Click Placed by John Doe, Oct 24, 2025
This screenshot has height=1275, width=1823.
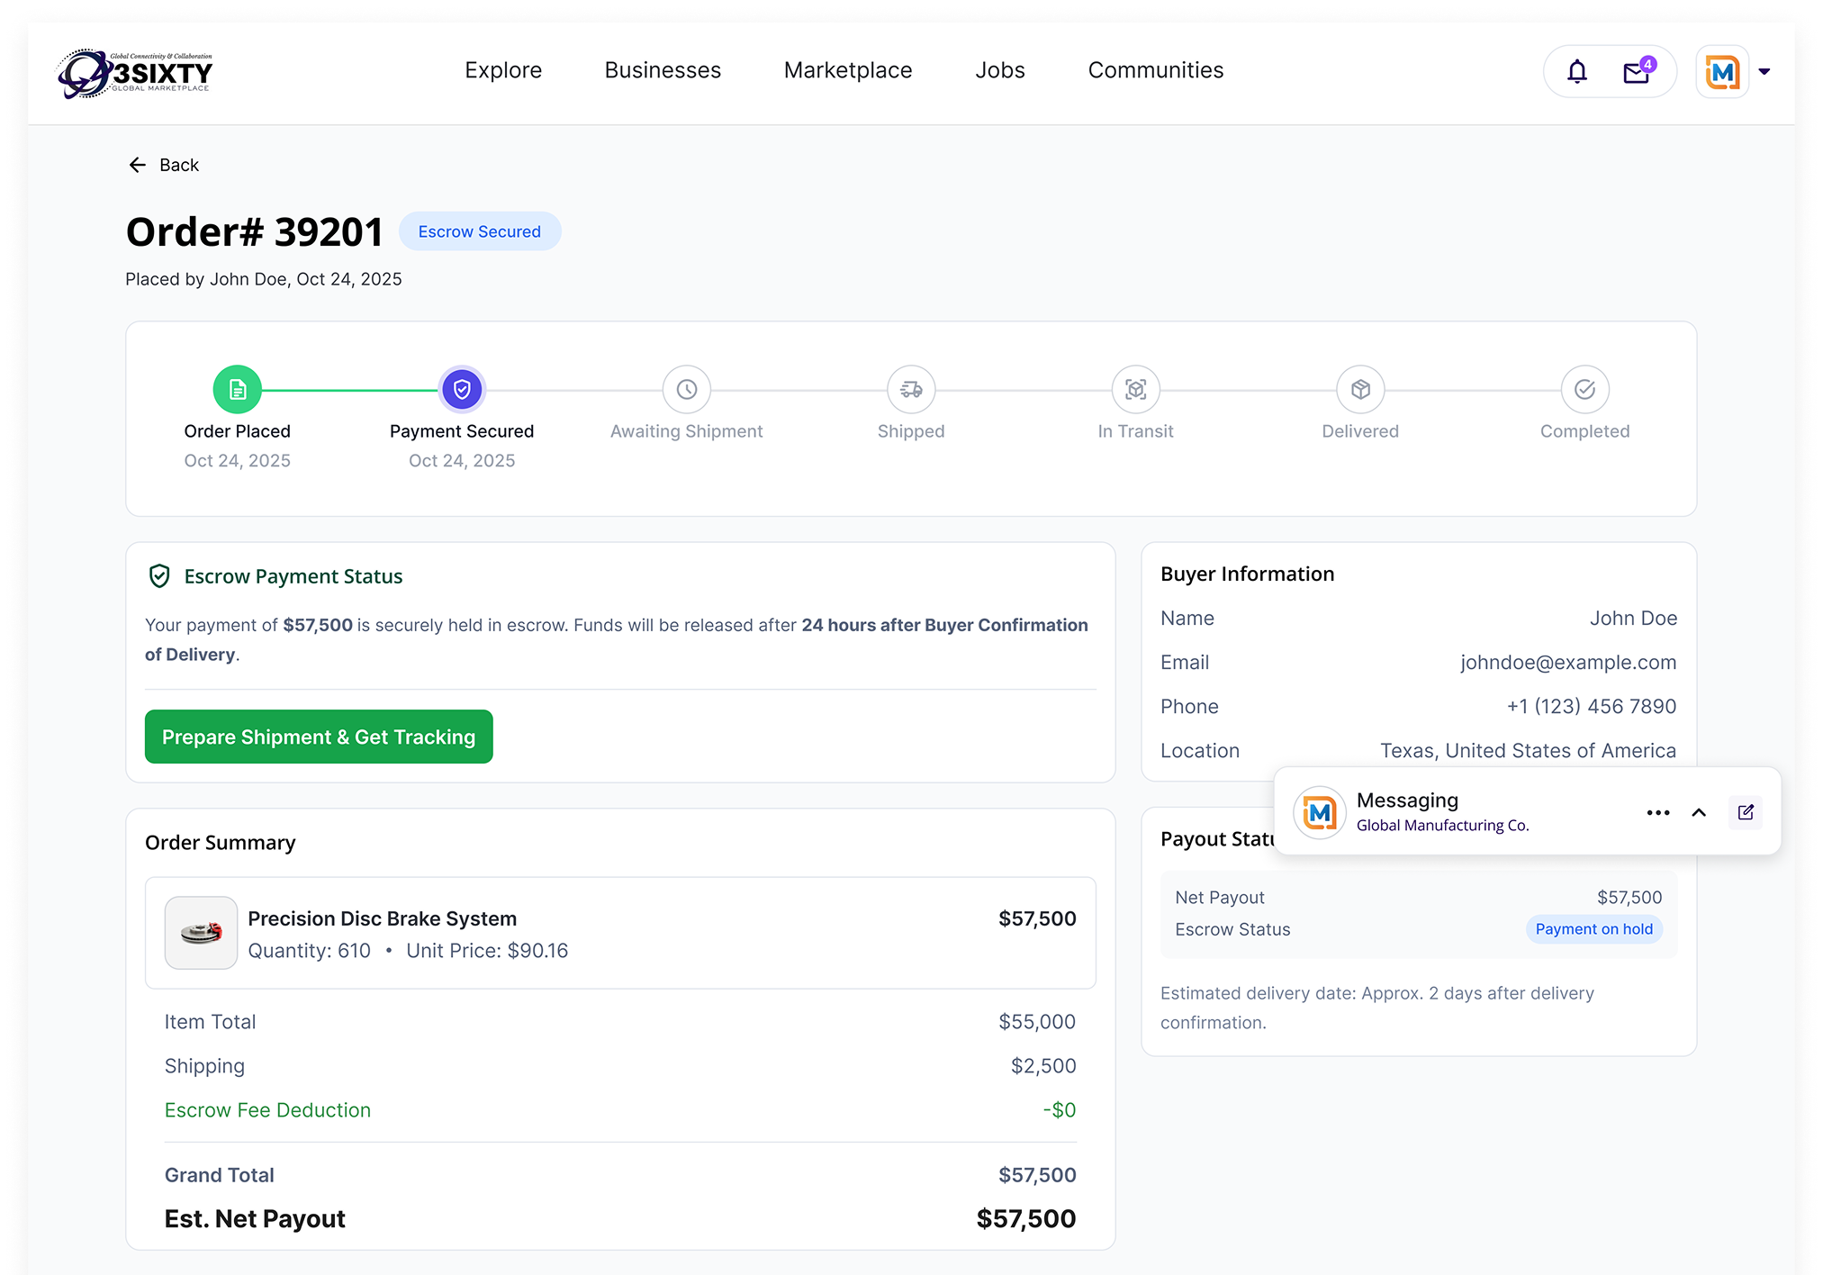click(x=264, y=279)
